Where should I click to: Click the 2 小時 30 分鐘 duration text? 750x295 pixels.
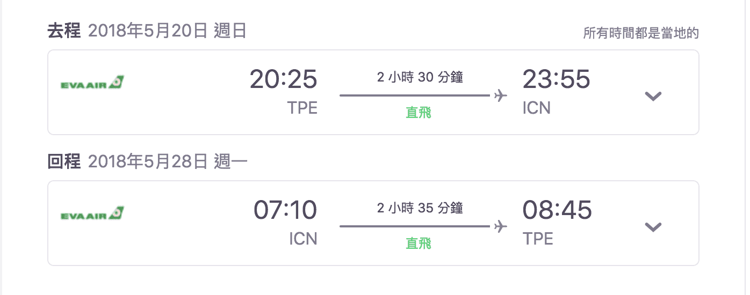pos(420,78)
